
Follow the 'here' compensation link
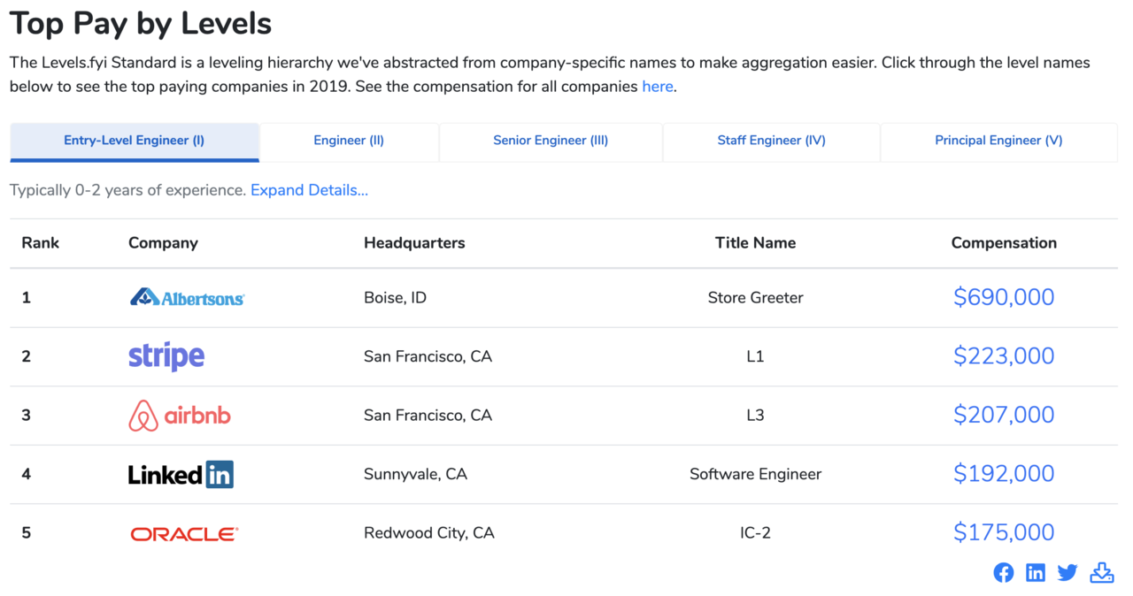tap(658, 87)
